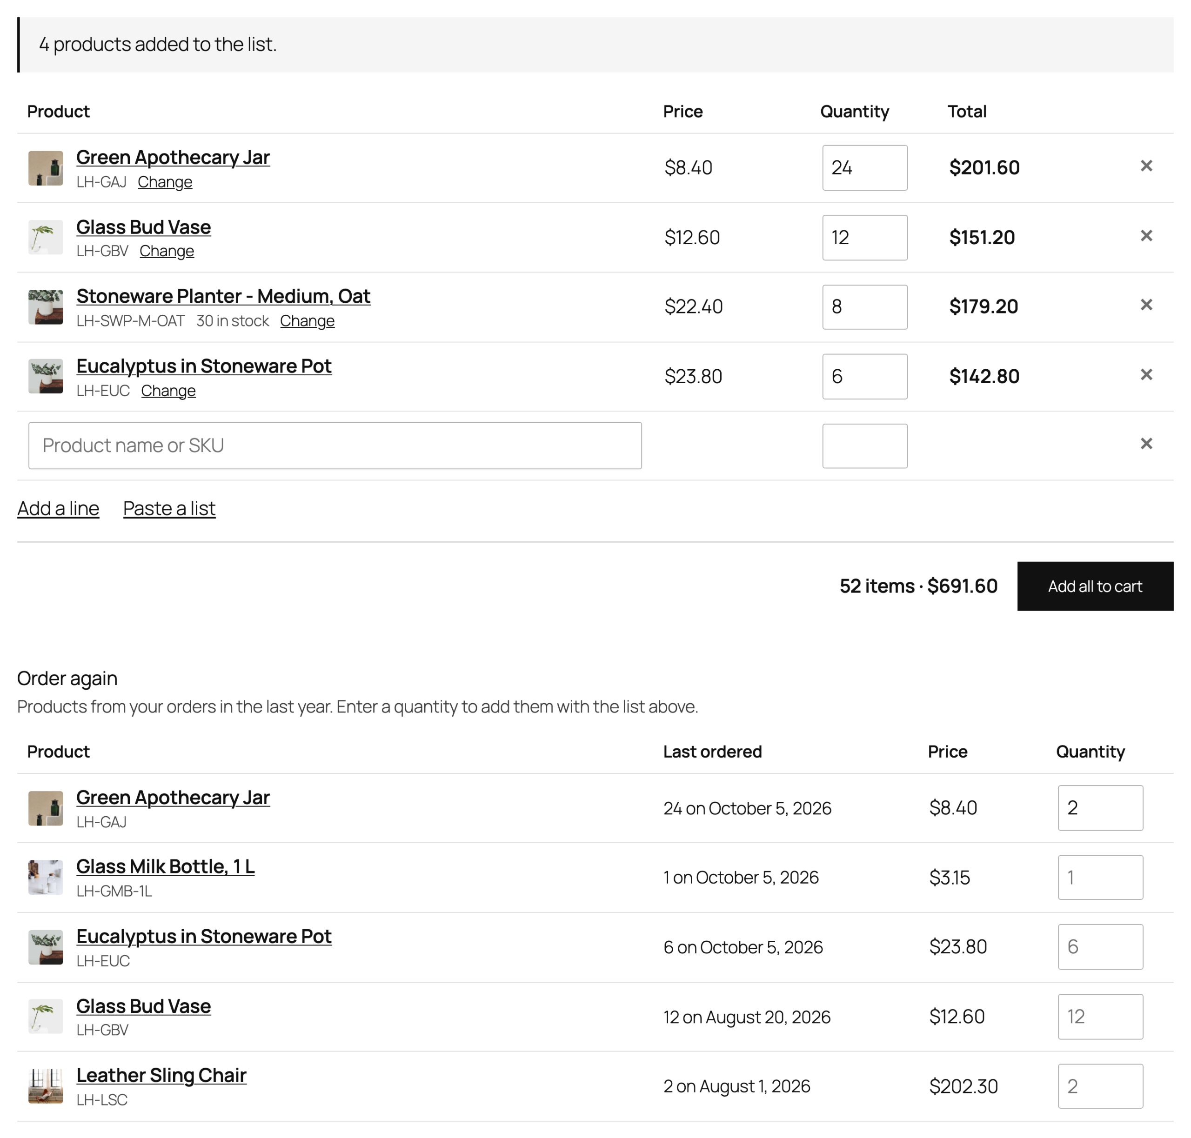The image size is (1191, 1138).
Task: Open Glass Bud Vase link in Order again
Action: tap(144, 1006)
